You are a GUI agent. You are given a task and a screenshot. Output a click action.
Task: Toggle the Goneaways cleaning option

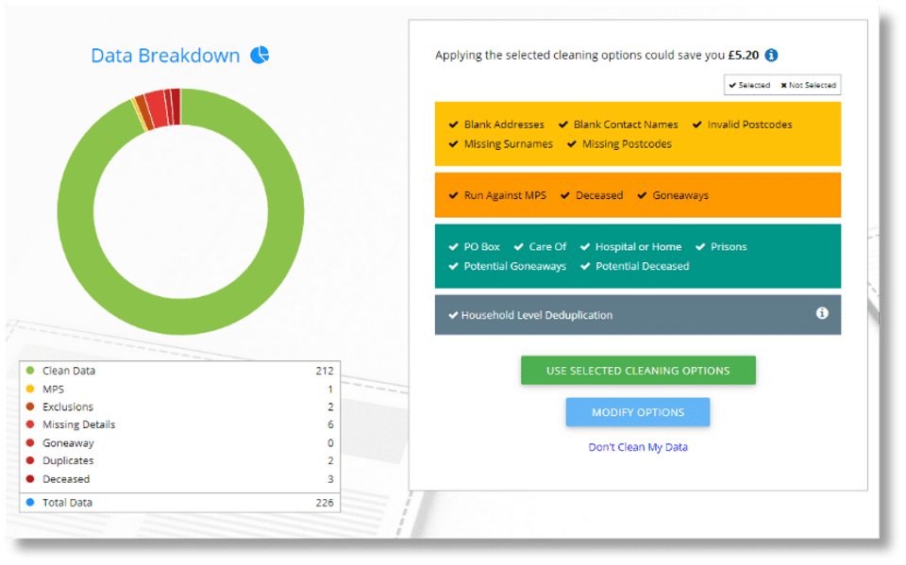[673, 195]
